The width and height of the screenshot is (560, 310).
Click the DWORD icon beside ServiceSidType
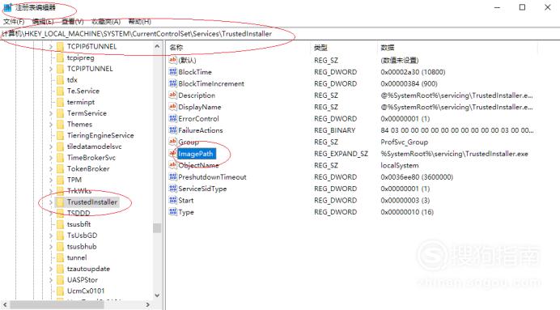pos(173,189)
